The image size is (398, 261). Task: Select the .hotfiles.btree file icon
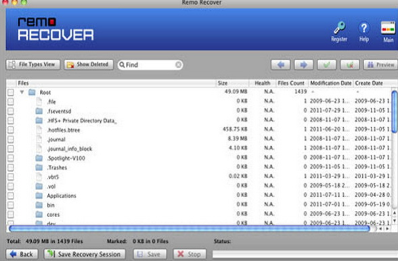(x=39, y=130)
